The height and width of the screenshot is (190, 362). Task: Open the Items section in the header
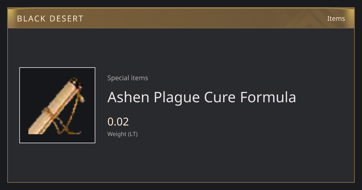pos(336,18)
